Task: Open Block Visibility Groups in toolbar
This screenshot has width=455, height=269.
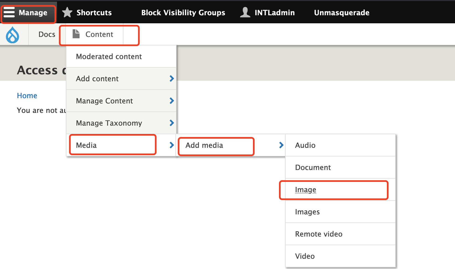Action: pyautogui.click(x=183, y=12)
